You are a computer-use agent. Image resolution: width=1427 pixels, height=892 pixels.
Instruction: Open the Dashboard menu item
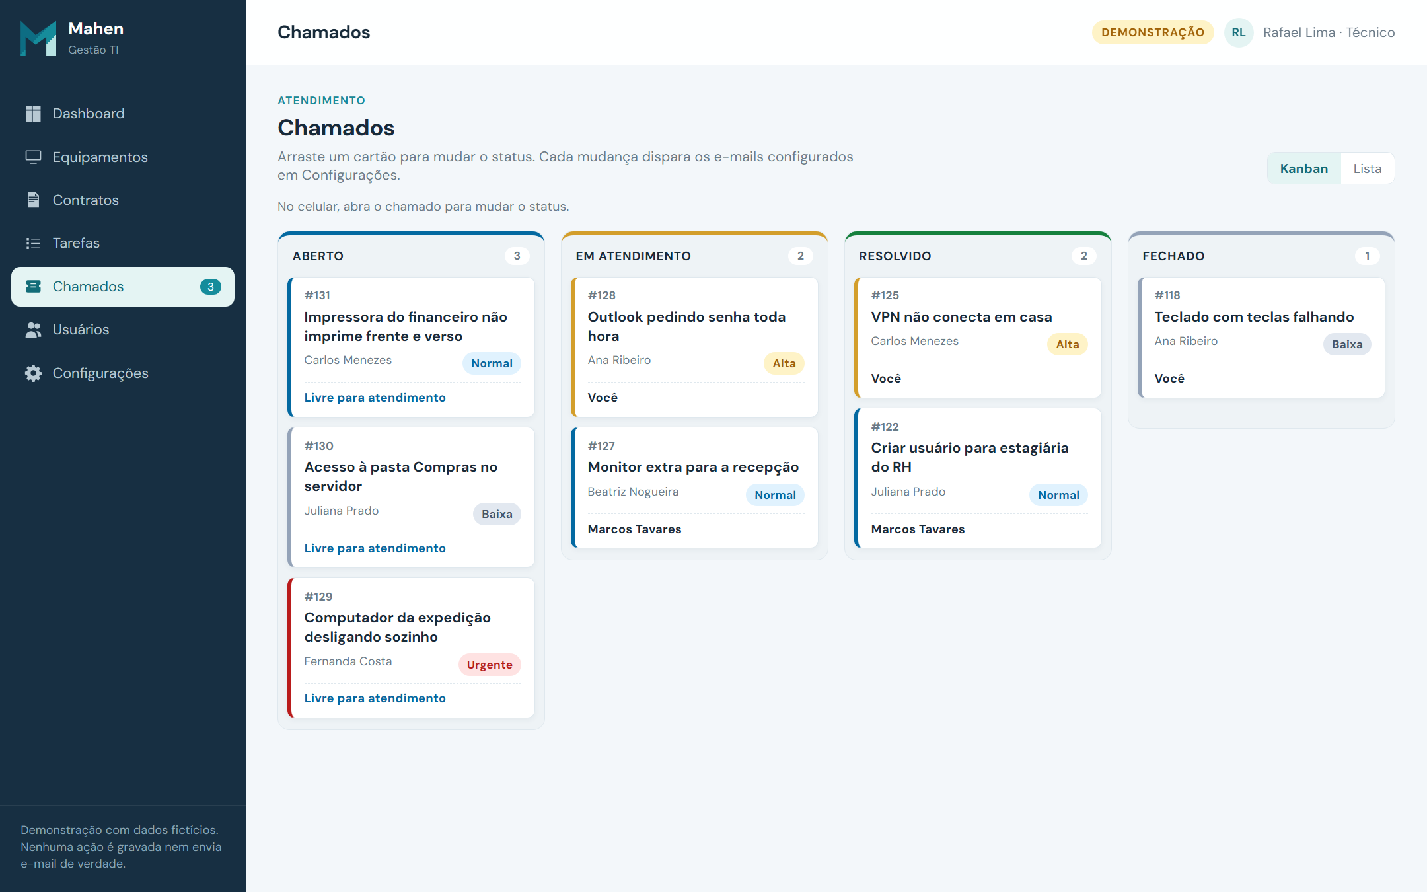[x=123, y=114]
